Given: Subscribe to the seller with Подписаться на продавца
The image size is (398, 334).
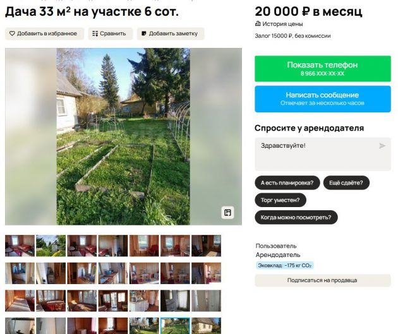Looking at the screenshot, I should tap(323, 280).
